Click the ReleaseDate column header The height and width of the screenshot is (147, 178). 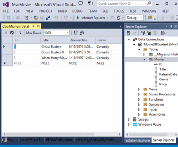82,40
